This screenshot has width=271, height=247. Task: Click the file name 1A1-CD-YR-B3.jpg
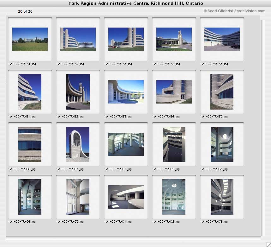tap(118, 117)
